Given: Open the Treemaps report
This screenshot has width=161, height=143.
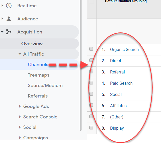Looking at the screenshot, I should pyautogui.click(x=39, y=75).
